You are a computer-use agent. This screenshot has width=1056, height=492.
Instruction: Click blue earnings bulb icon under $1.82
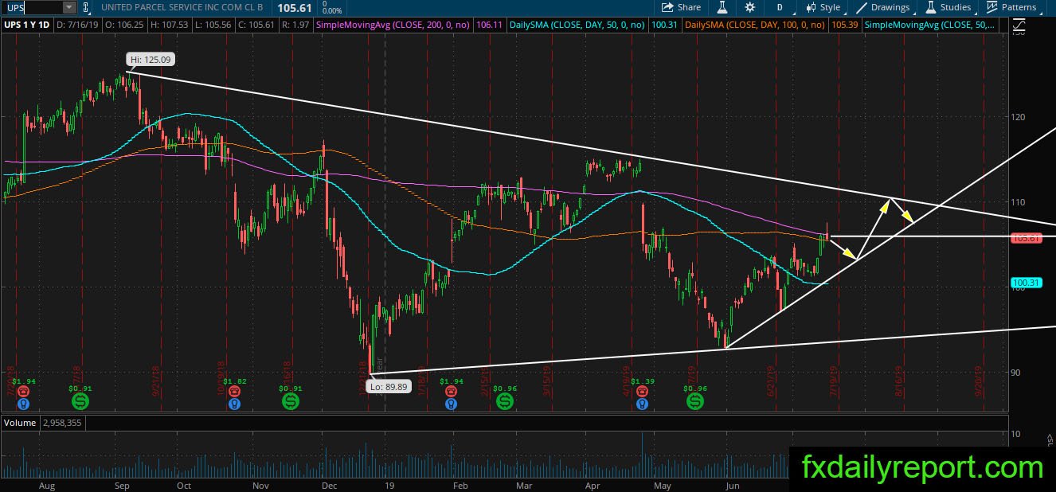pyautogui.click(x=234, y=404)
